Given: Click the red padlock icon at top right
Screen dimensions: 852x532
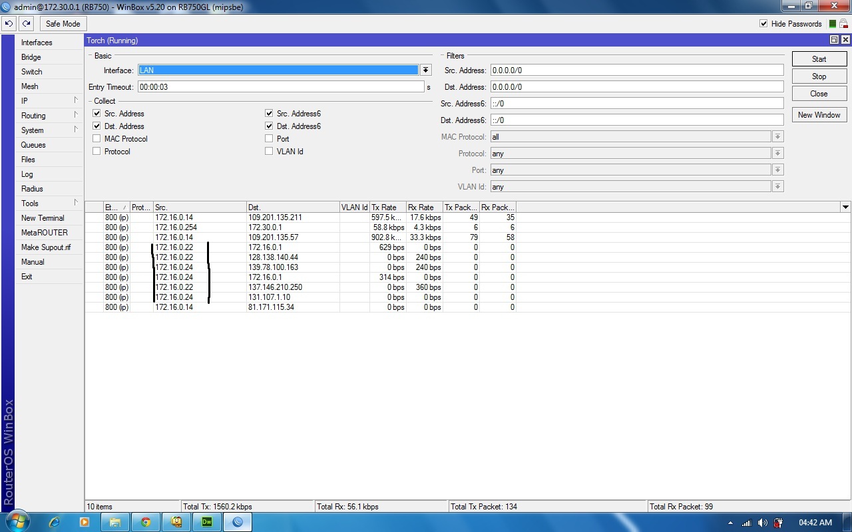Looking at the screenshot, I should tap(843, 24).
